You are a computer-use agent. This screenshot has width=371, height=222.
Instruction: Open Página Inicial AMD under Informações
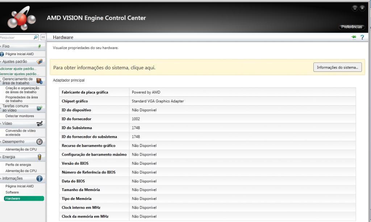click(20, 186)
